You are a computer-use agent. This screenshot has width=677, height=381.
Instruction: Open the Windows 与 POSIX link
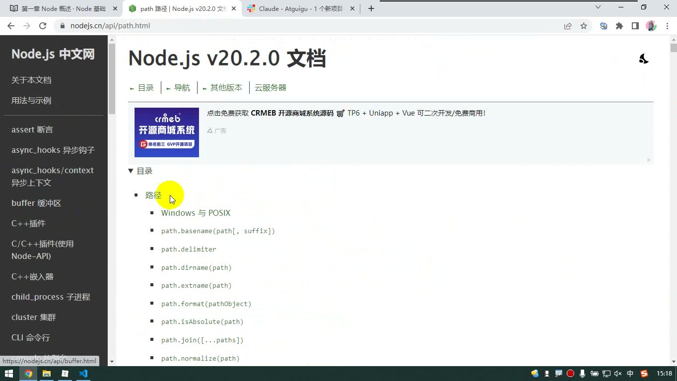tap(196, 213)
